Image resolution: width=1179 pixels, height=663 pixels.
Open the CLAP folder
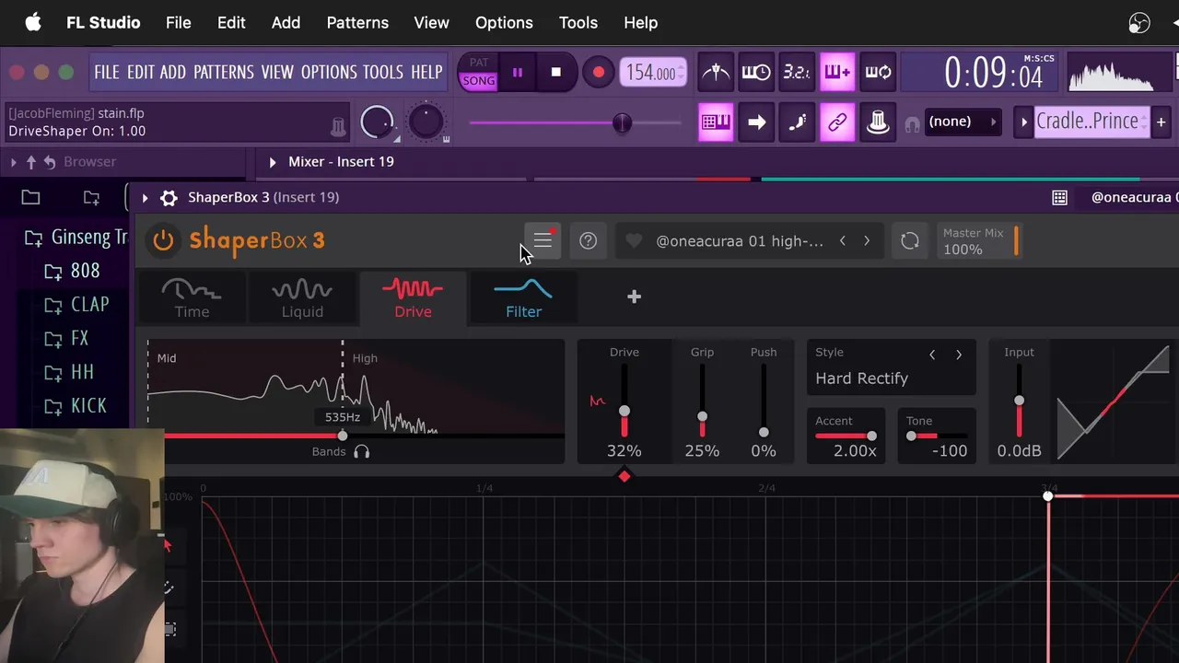[77, 305]
